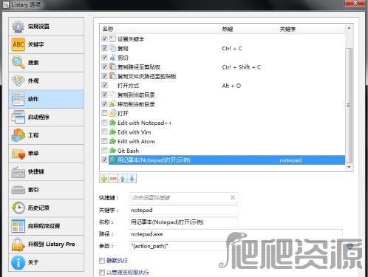The height and width of the screenshot is (277, 368).
Task: Open the 索引 index section
Action: [x=47, y=190]
